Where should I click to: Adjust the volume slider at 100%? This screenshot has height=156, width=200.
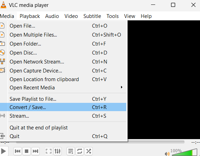click(x=185, y=152)
